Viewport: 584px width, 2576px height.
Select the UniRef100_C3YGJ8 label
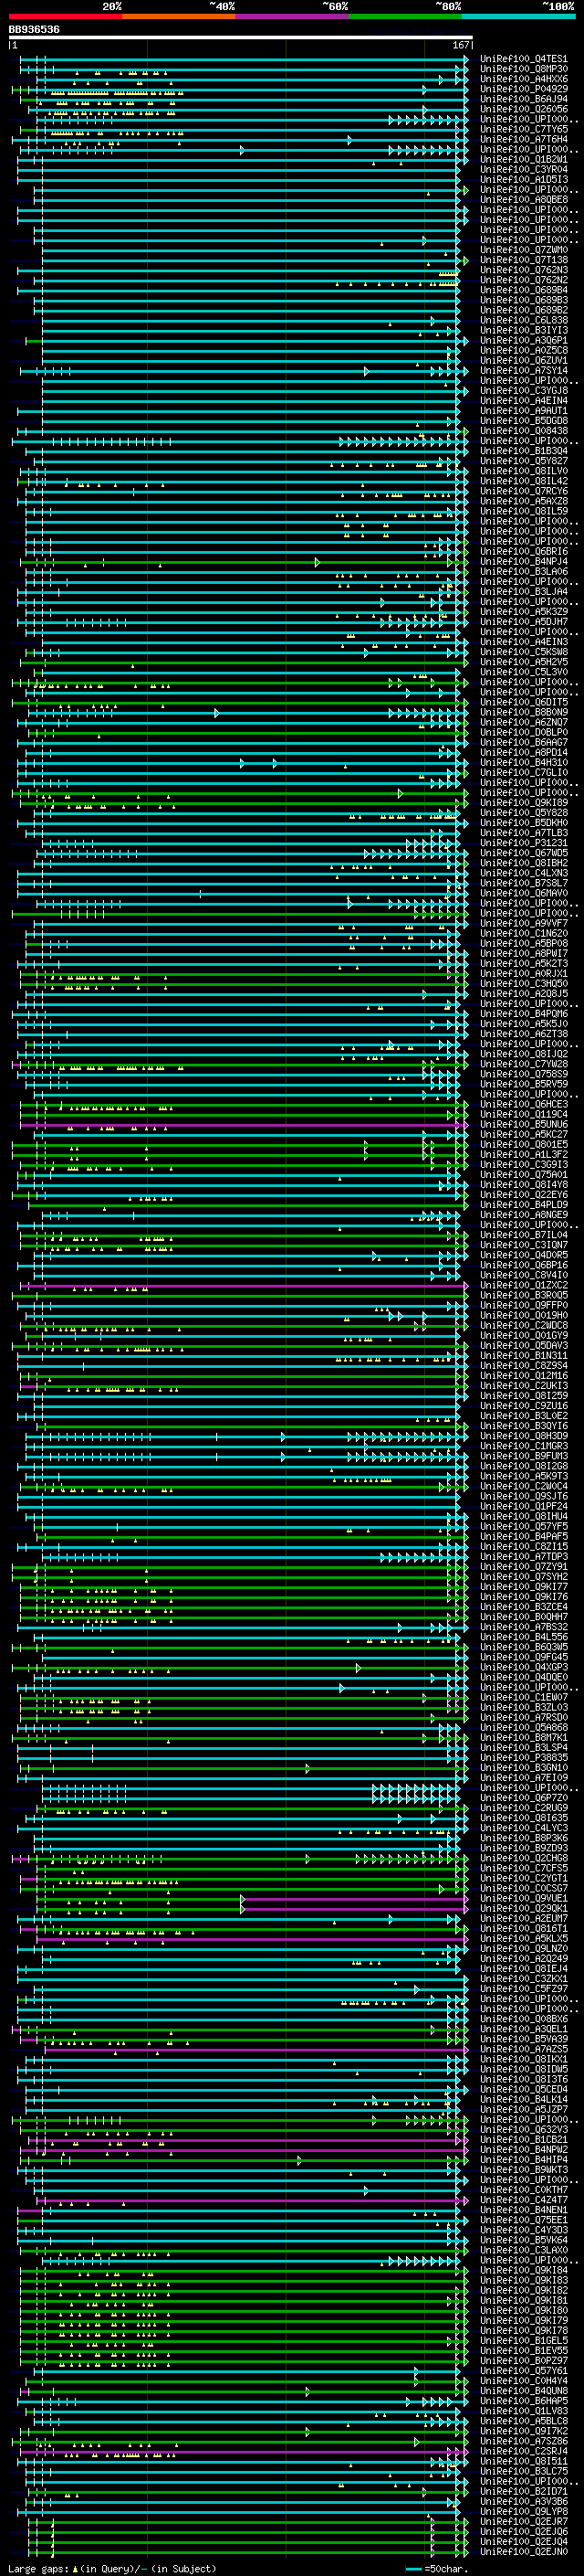(523, 391)
